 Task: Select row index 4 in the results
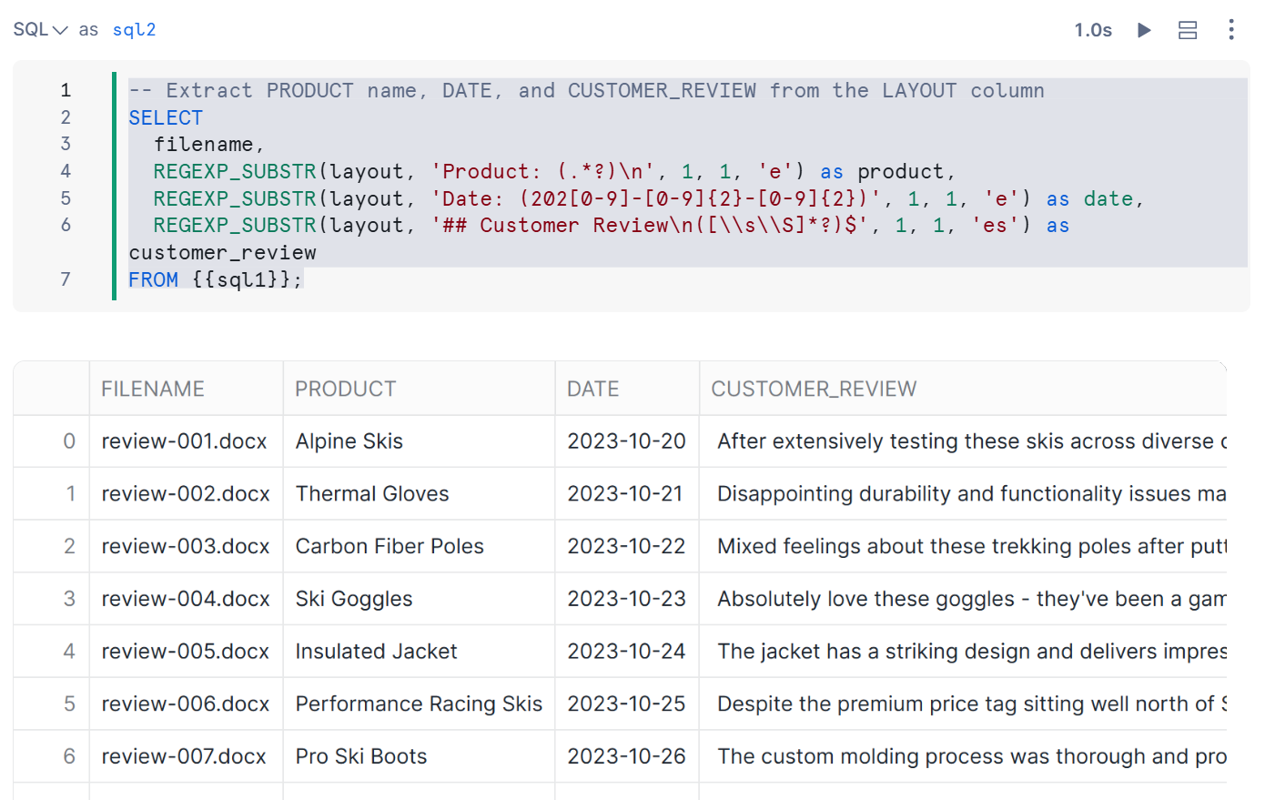[x=69, y=652]
